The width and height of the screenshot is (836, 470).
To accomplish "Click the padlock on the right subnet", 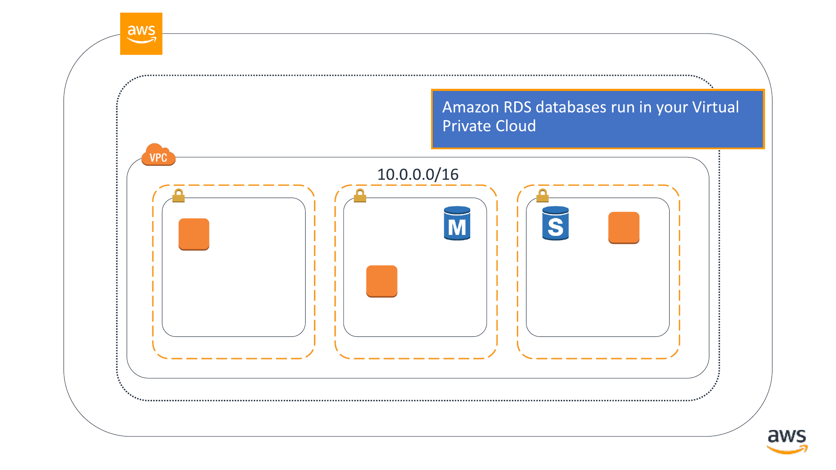I will (x=543, y=195).
